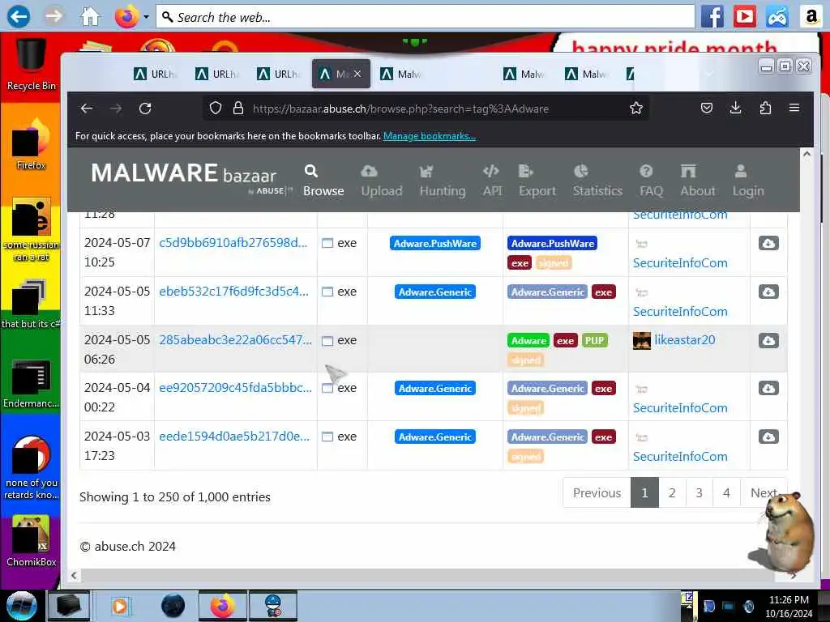Open the shield tracking protection icon

[x=215, y=109]
